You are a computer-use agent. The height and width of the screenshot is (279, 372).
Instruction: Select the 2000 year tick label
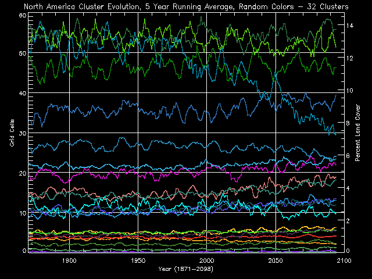[x=207, y=261]
